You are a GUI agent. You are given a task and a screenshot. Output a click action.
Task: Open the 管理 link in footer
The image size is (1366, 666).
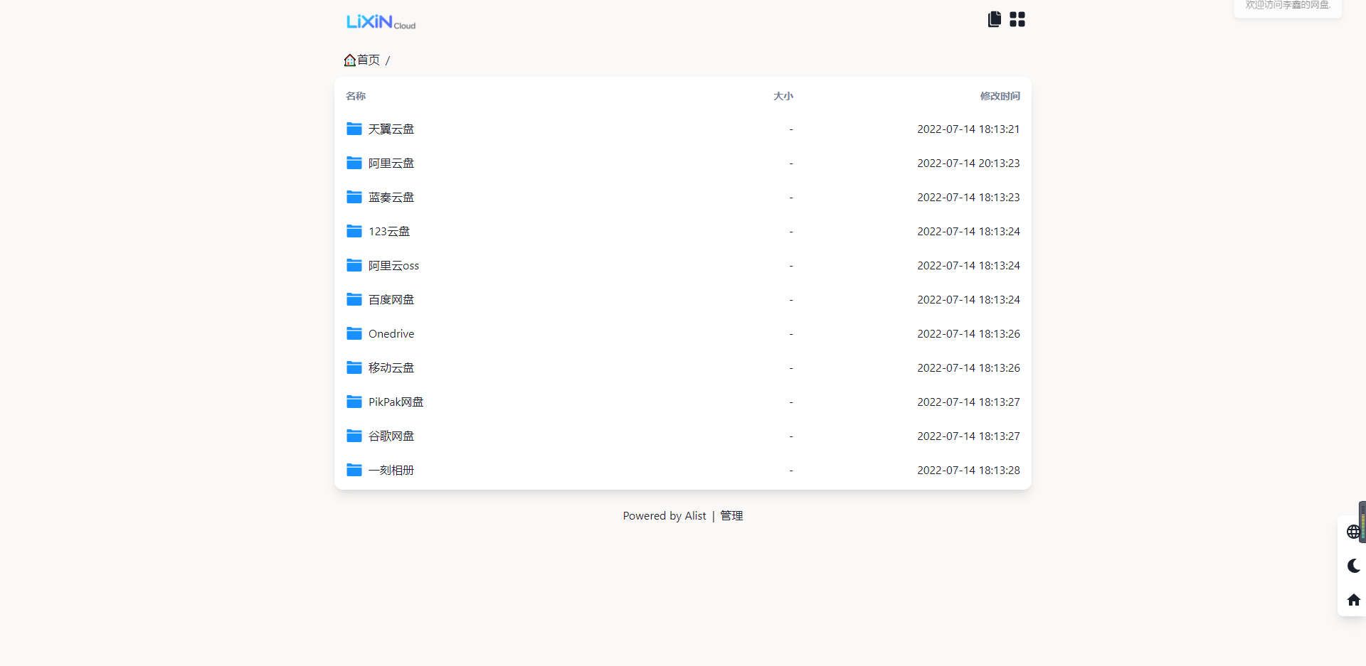(x=731, y=516)
